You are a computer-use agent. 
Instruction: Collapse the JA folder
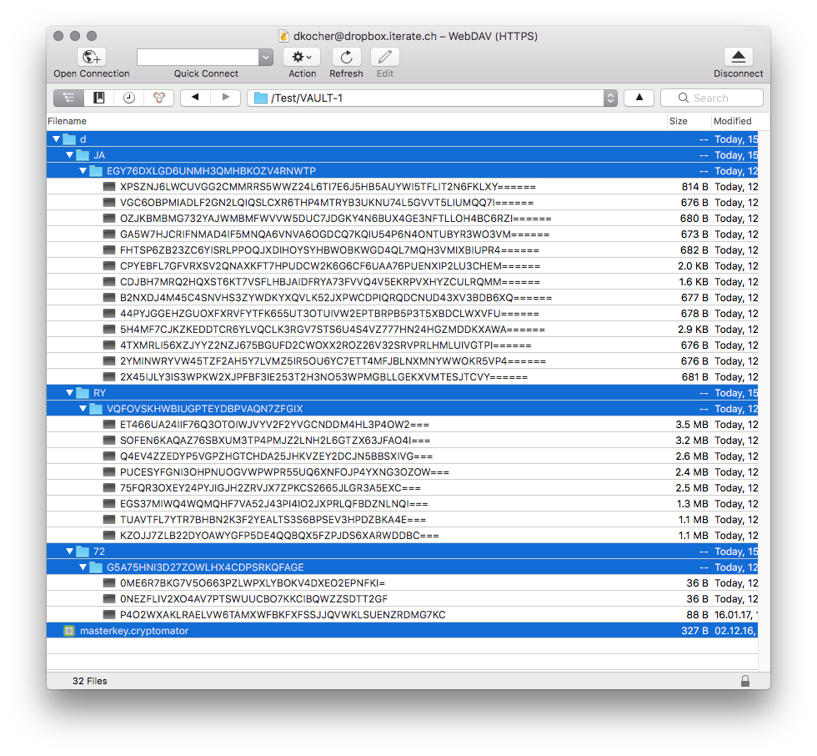(70, 155)
